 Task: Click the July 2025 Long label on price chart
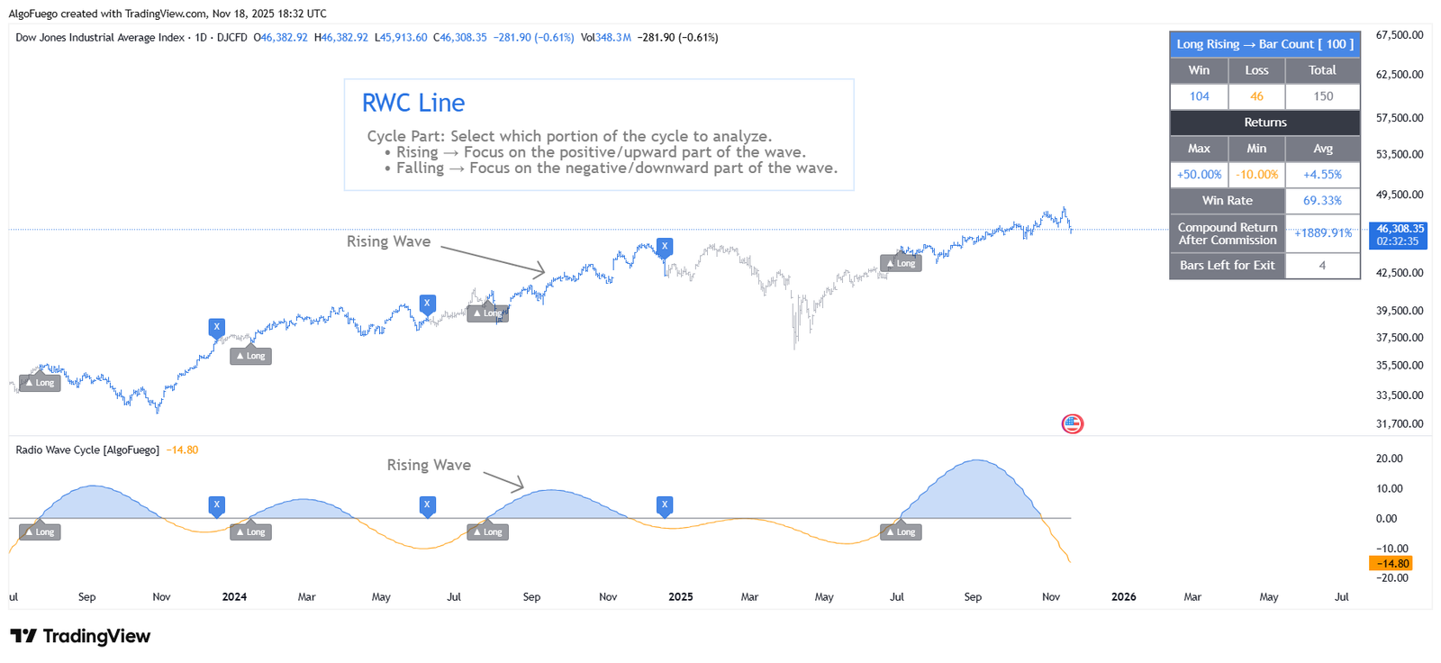point(901,263)
